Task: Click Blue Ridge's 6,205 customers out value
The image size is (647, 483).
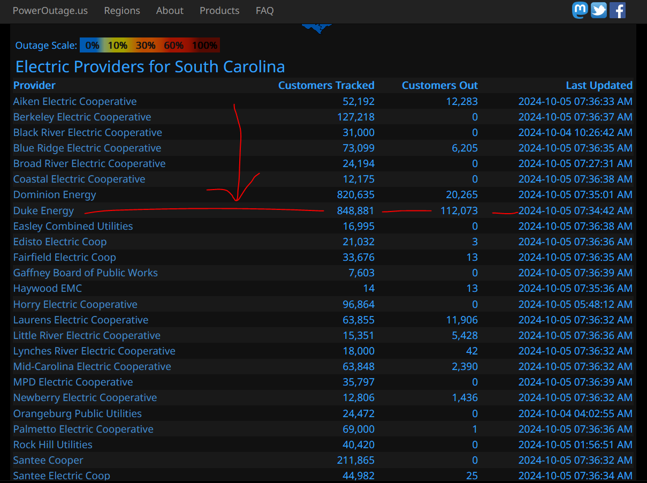Action: click(465, 148)
